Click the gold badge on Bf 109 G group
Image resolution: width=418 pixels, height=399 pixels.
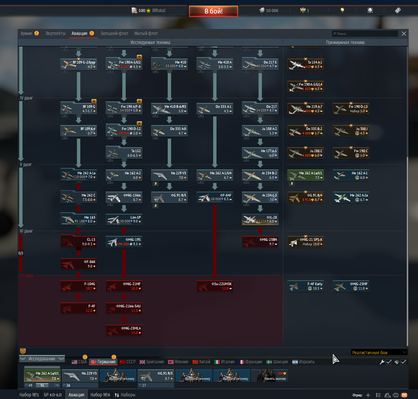click(94, 102)
